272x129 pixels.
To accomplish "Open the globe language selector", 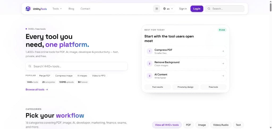I will point(168,9).
